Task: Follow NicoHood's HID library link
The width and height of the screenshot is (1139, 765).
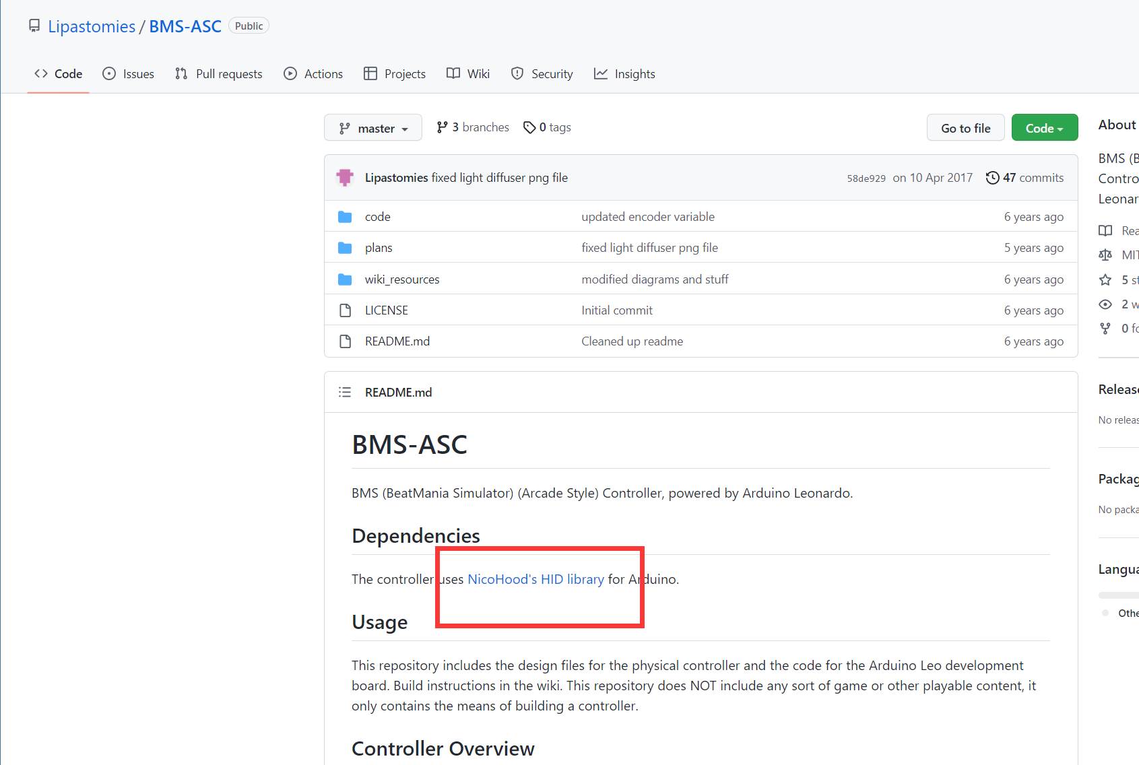Action: pyautogui.click(x=535, y=579)
